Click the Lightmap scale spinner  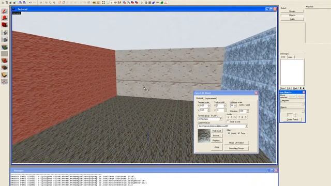(235, 105)
